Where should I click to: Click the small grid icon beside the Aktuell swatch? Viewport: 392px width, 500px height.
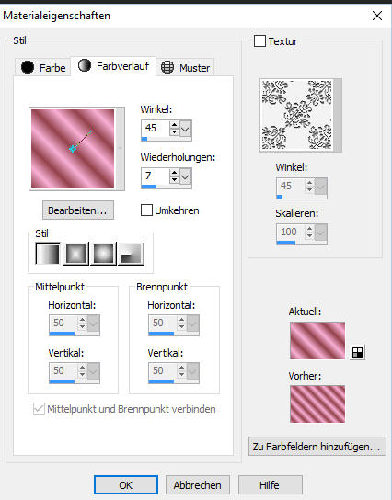[357, 352]
